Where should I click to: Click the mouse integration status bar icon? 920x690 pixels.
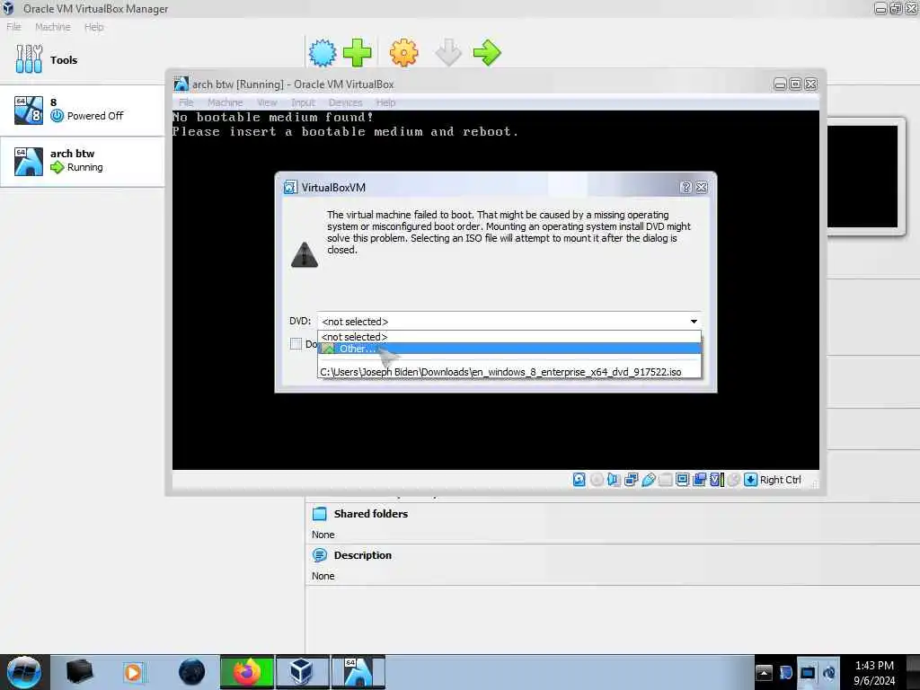click(733, 480)
